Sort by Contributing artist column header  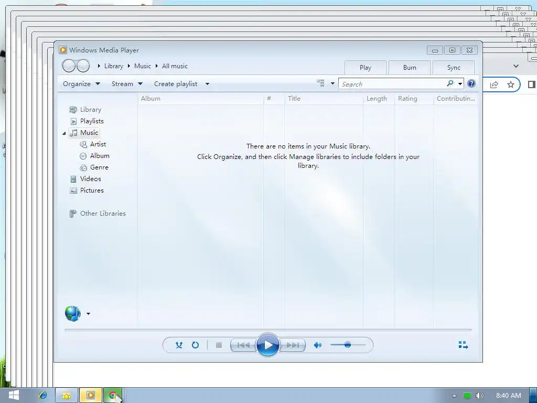point(456,99)
